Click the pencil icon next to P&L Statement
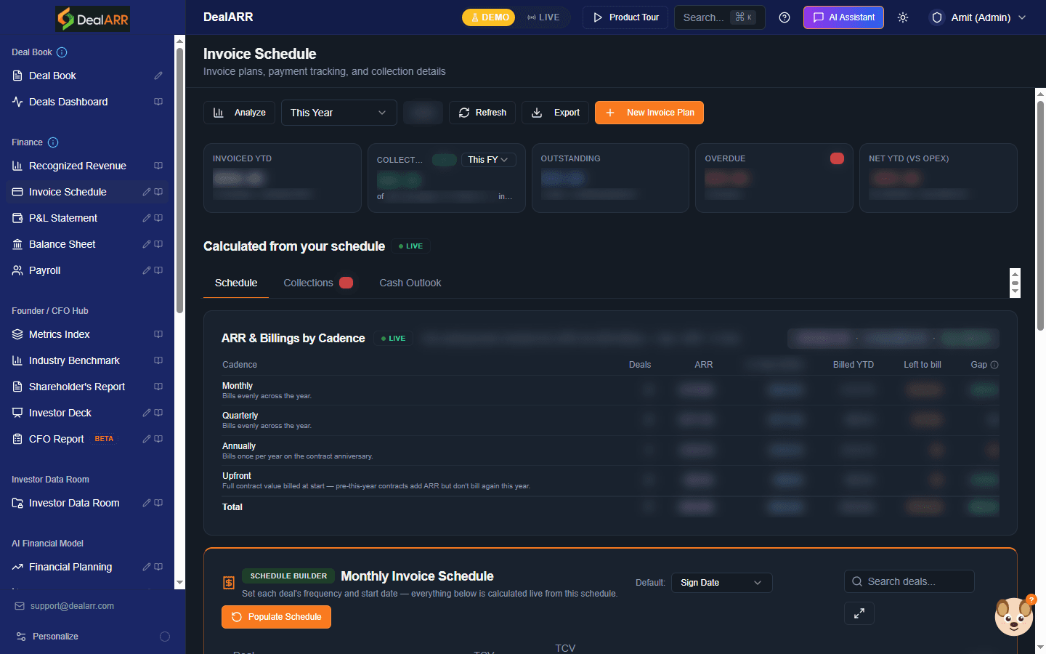Viewport: 1046px width, 654px height. tap(147, 218)
